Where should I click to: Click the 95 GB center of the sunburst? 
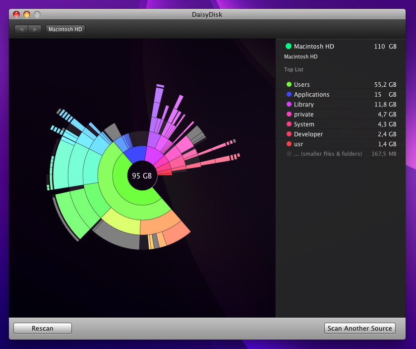point(142,175)
